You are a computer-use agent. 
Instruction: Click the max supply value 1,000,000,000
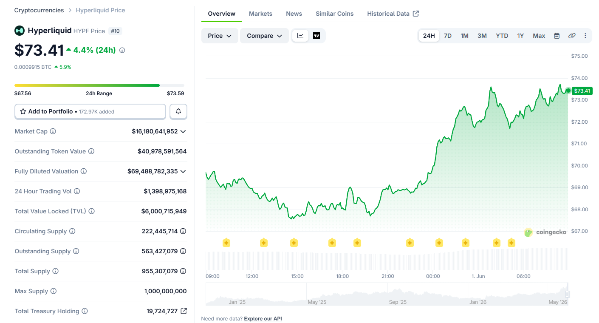click(x=165, y=291)
